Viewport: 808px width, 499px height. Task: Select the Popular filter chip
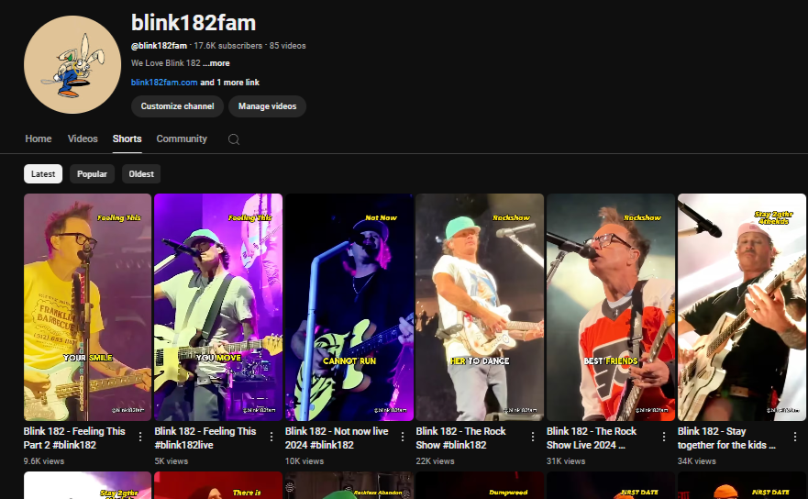92,173
